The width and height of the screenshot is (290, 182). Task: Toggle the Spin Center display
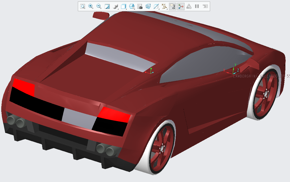(181, 6)
